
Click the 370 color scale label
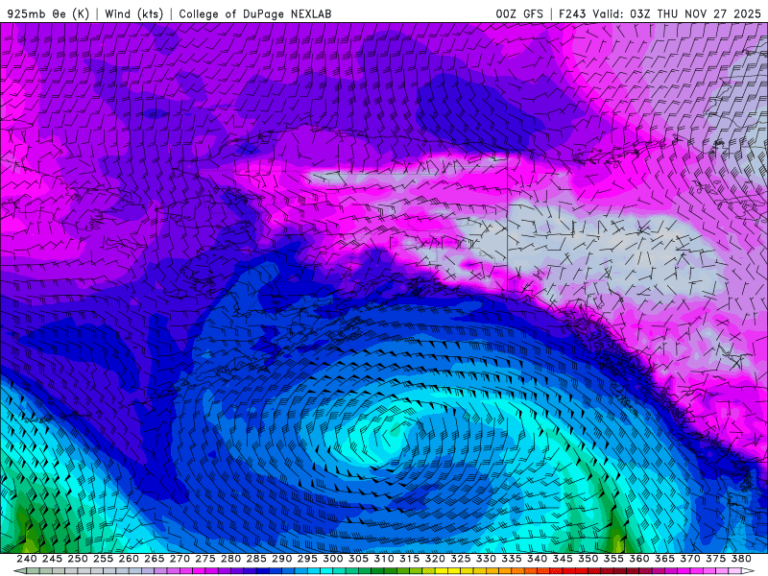click(690, 559)
